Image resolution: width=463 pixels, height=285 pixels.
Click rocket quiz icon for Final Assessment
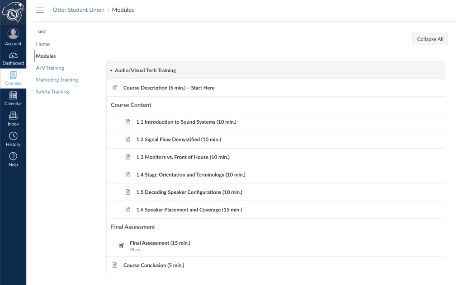[x=121, y=245]
